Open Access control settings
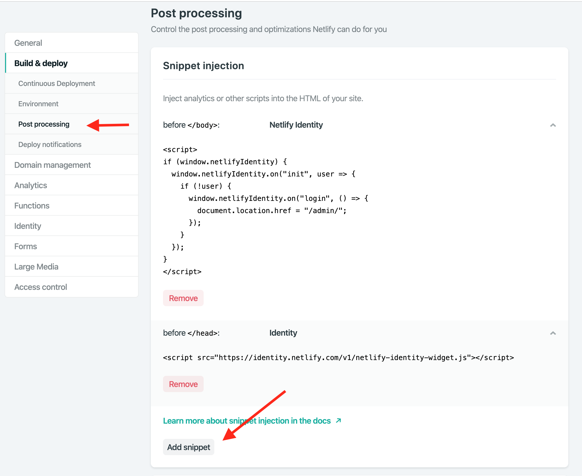Viewport: 582px width, 476px height. [x=71, y=287]
